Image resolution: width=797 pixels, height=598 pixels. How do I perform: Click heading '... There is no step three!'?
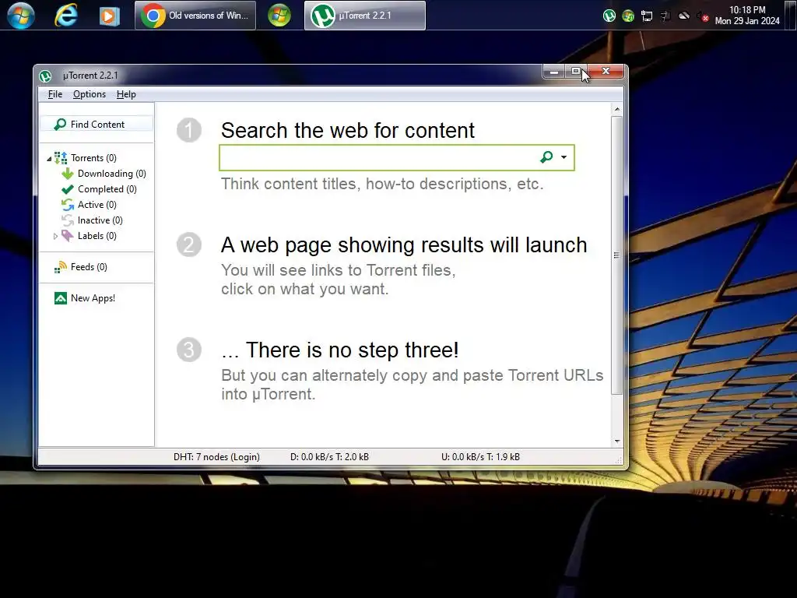pos(340,350)
